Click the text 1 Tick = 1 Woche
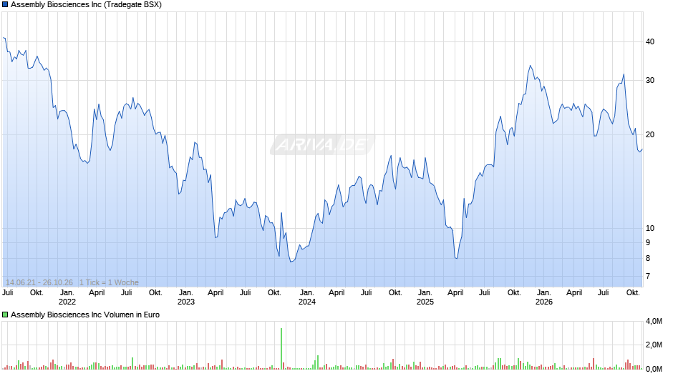This screenshot has width=673, height=376. click(x=109, y=282)
